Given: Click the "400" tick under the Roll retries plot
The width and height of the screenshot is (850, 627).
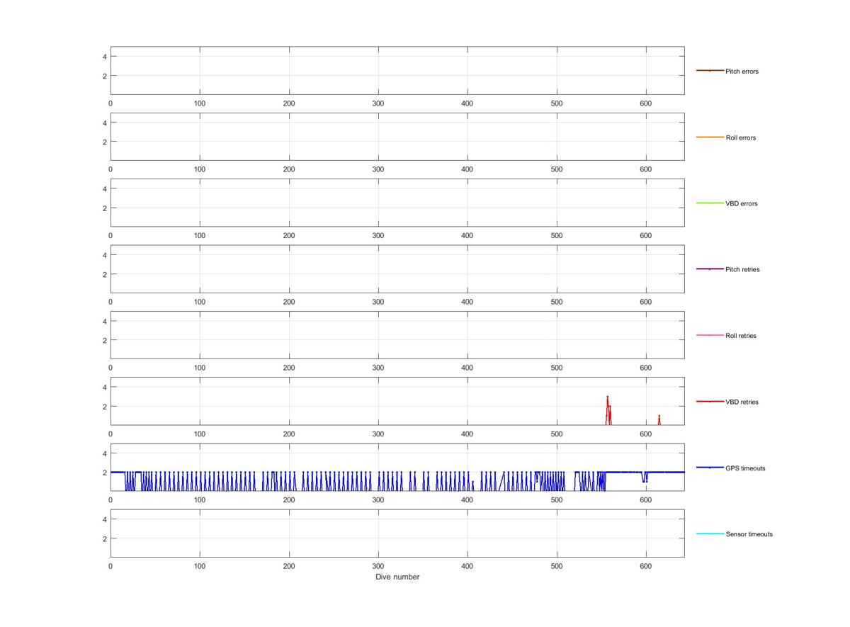Looking at the screenshot, I should tap(467, 368).
